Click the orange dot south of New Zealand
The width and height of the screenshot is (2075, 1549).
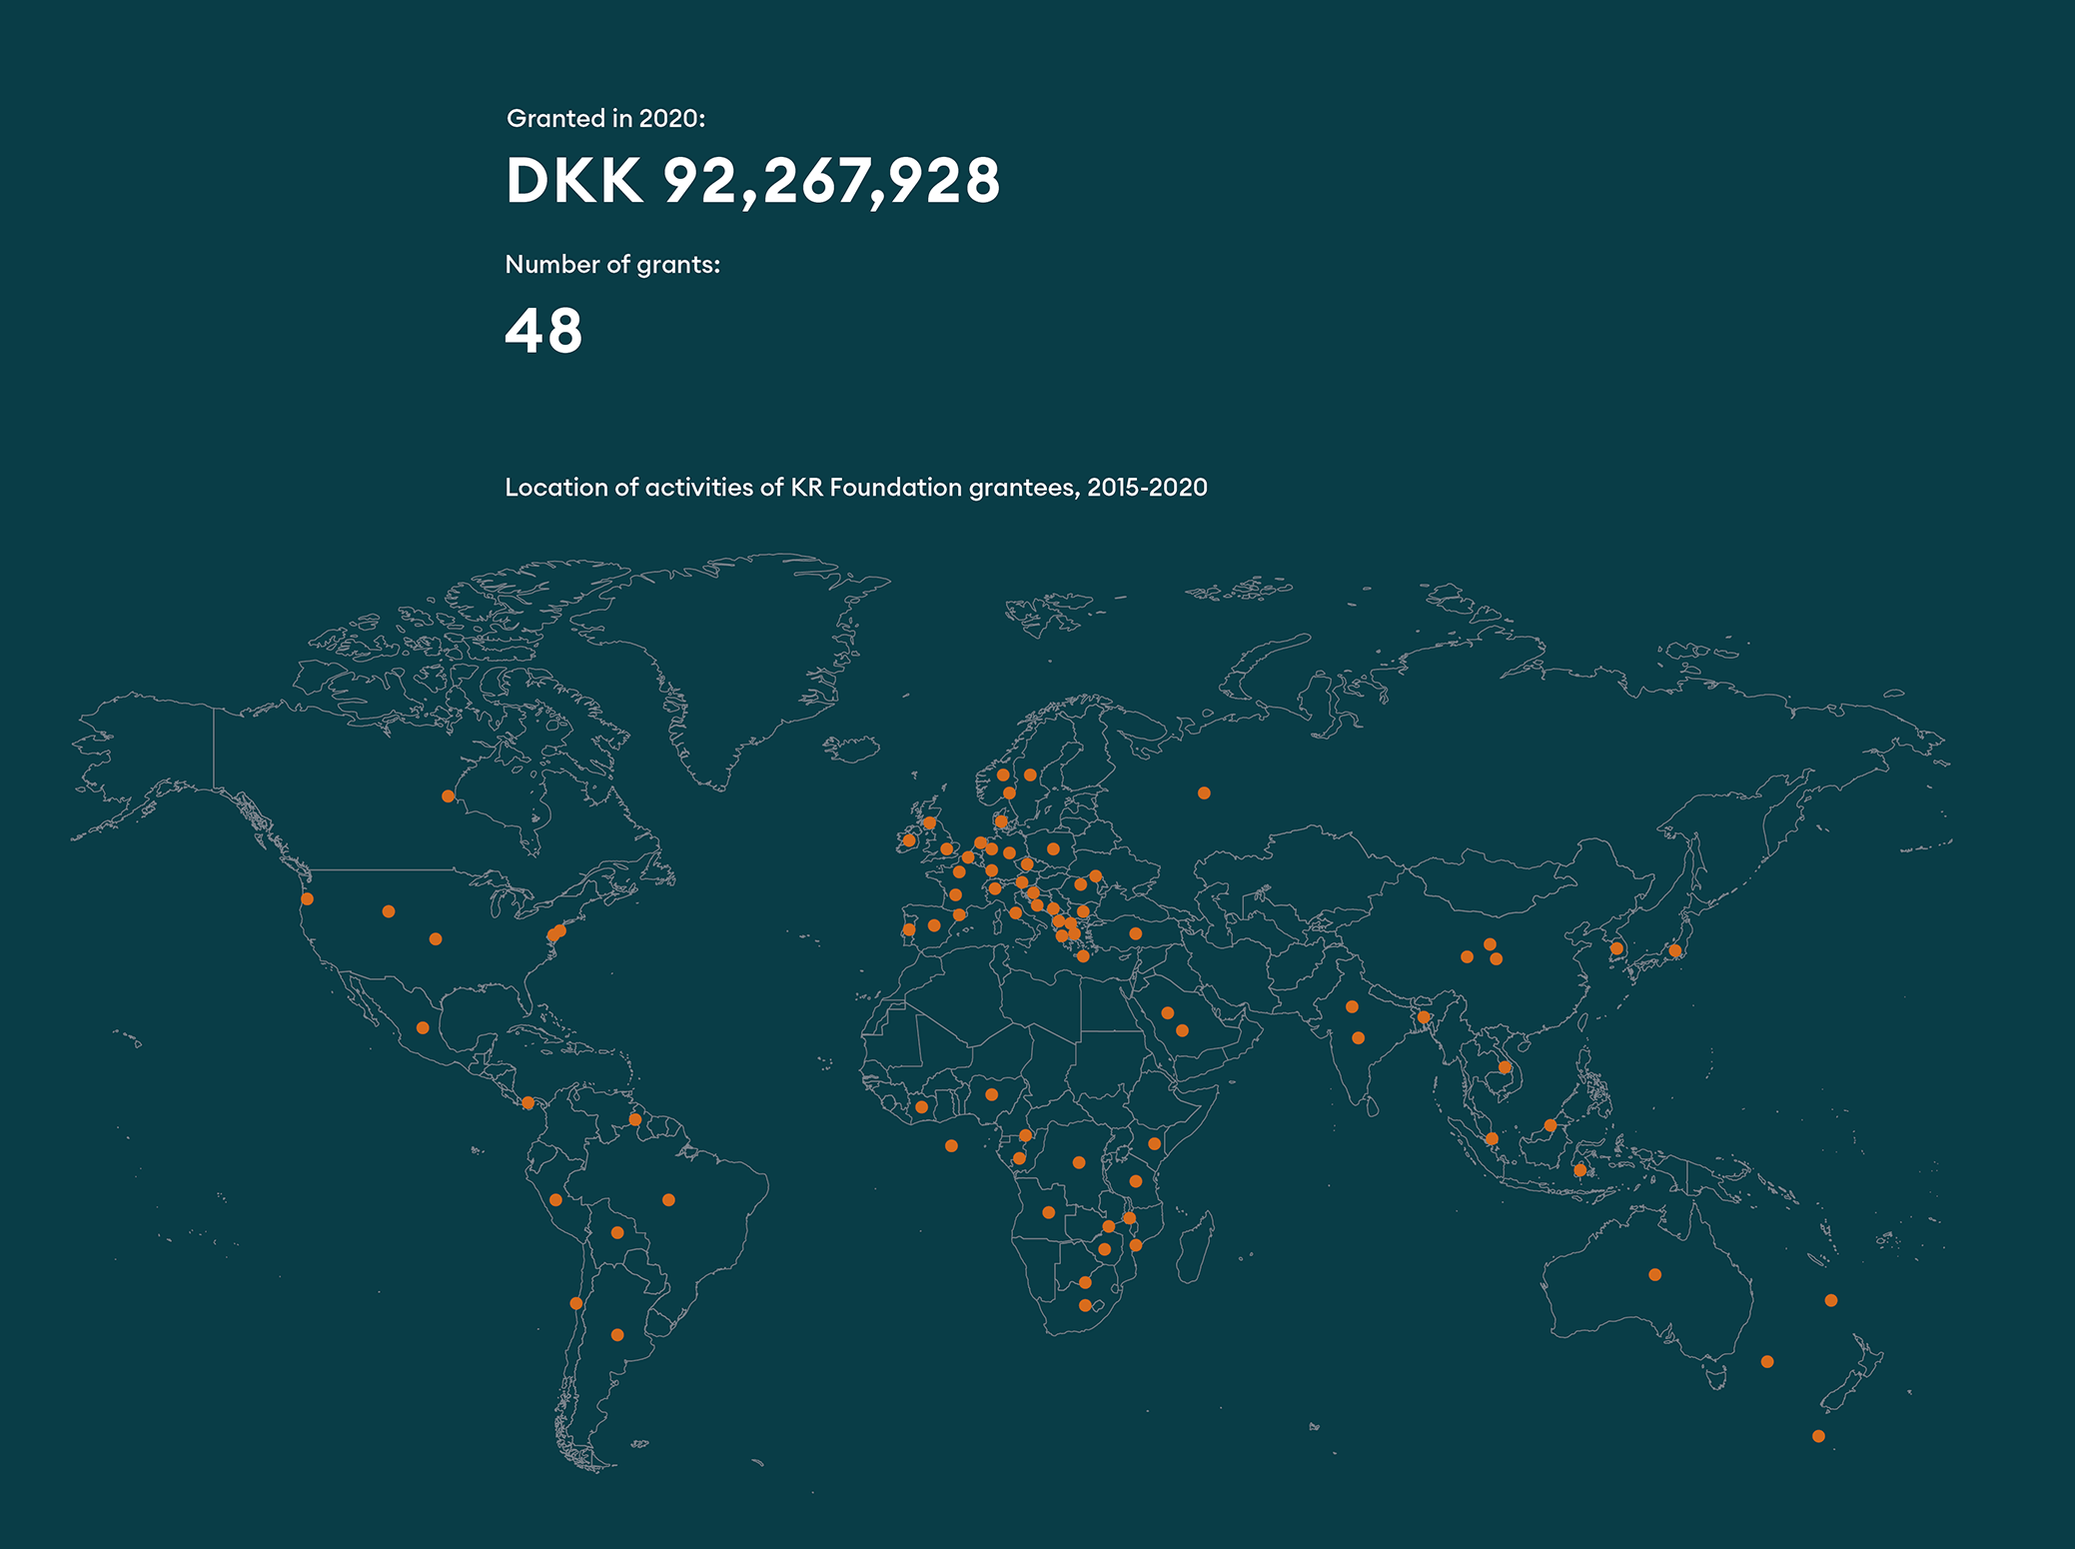coord(1818,1436)
